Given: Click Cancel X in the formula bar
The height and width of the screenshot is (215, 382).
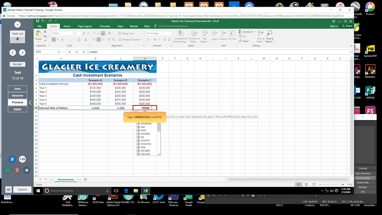Looking at the screenshot, I should point(70,52).
